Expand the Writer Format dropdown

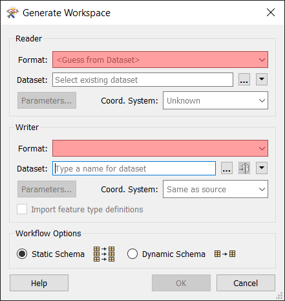coord(160,148)
